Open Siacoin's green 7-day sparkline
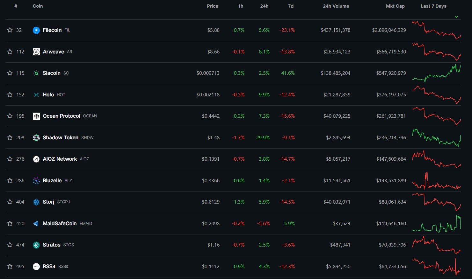Viewport: 472px width, 279px height. click(x=437, y=73)
